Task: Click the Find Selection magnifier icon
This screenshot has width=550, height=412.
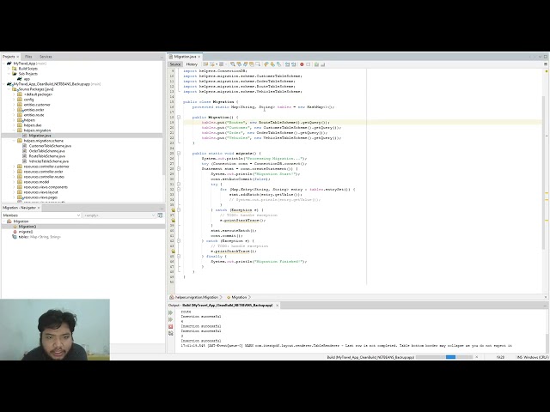Action: [x=233, y=64]
